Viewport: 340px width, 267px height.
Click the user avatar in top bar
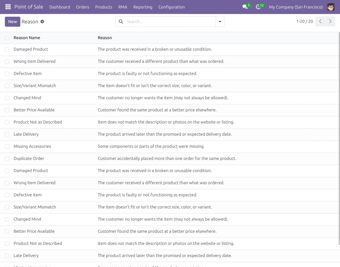(x=330, y=7)
